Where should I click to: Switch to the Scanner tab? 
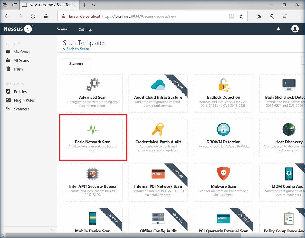(76, 63)
